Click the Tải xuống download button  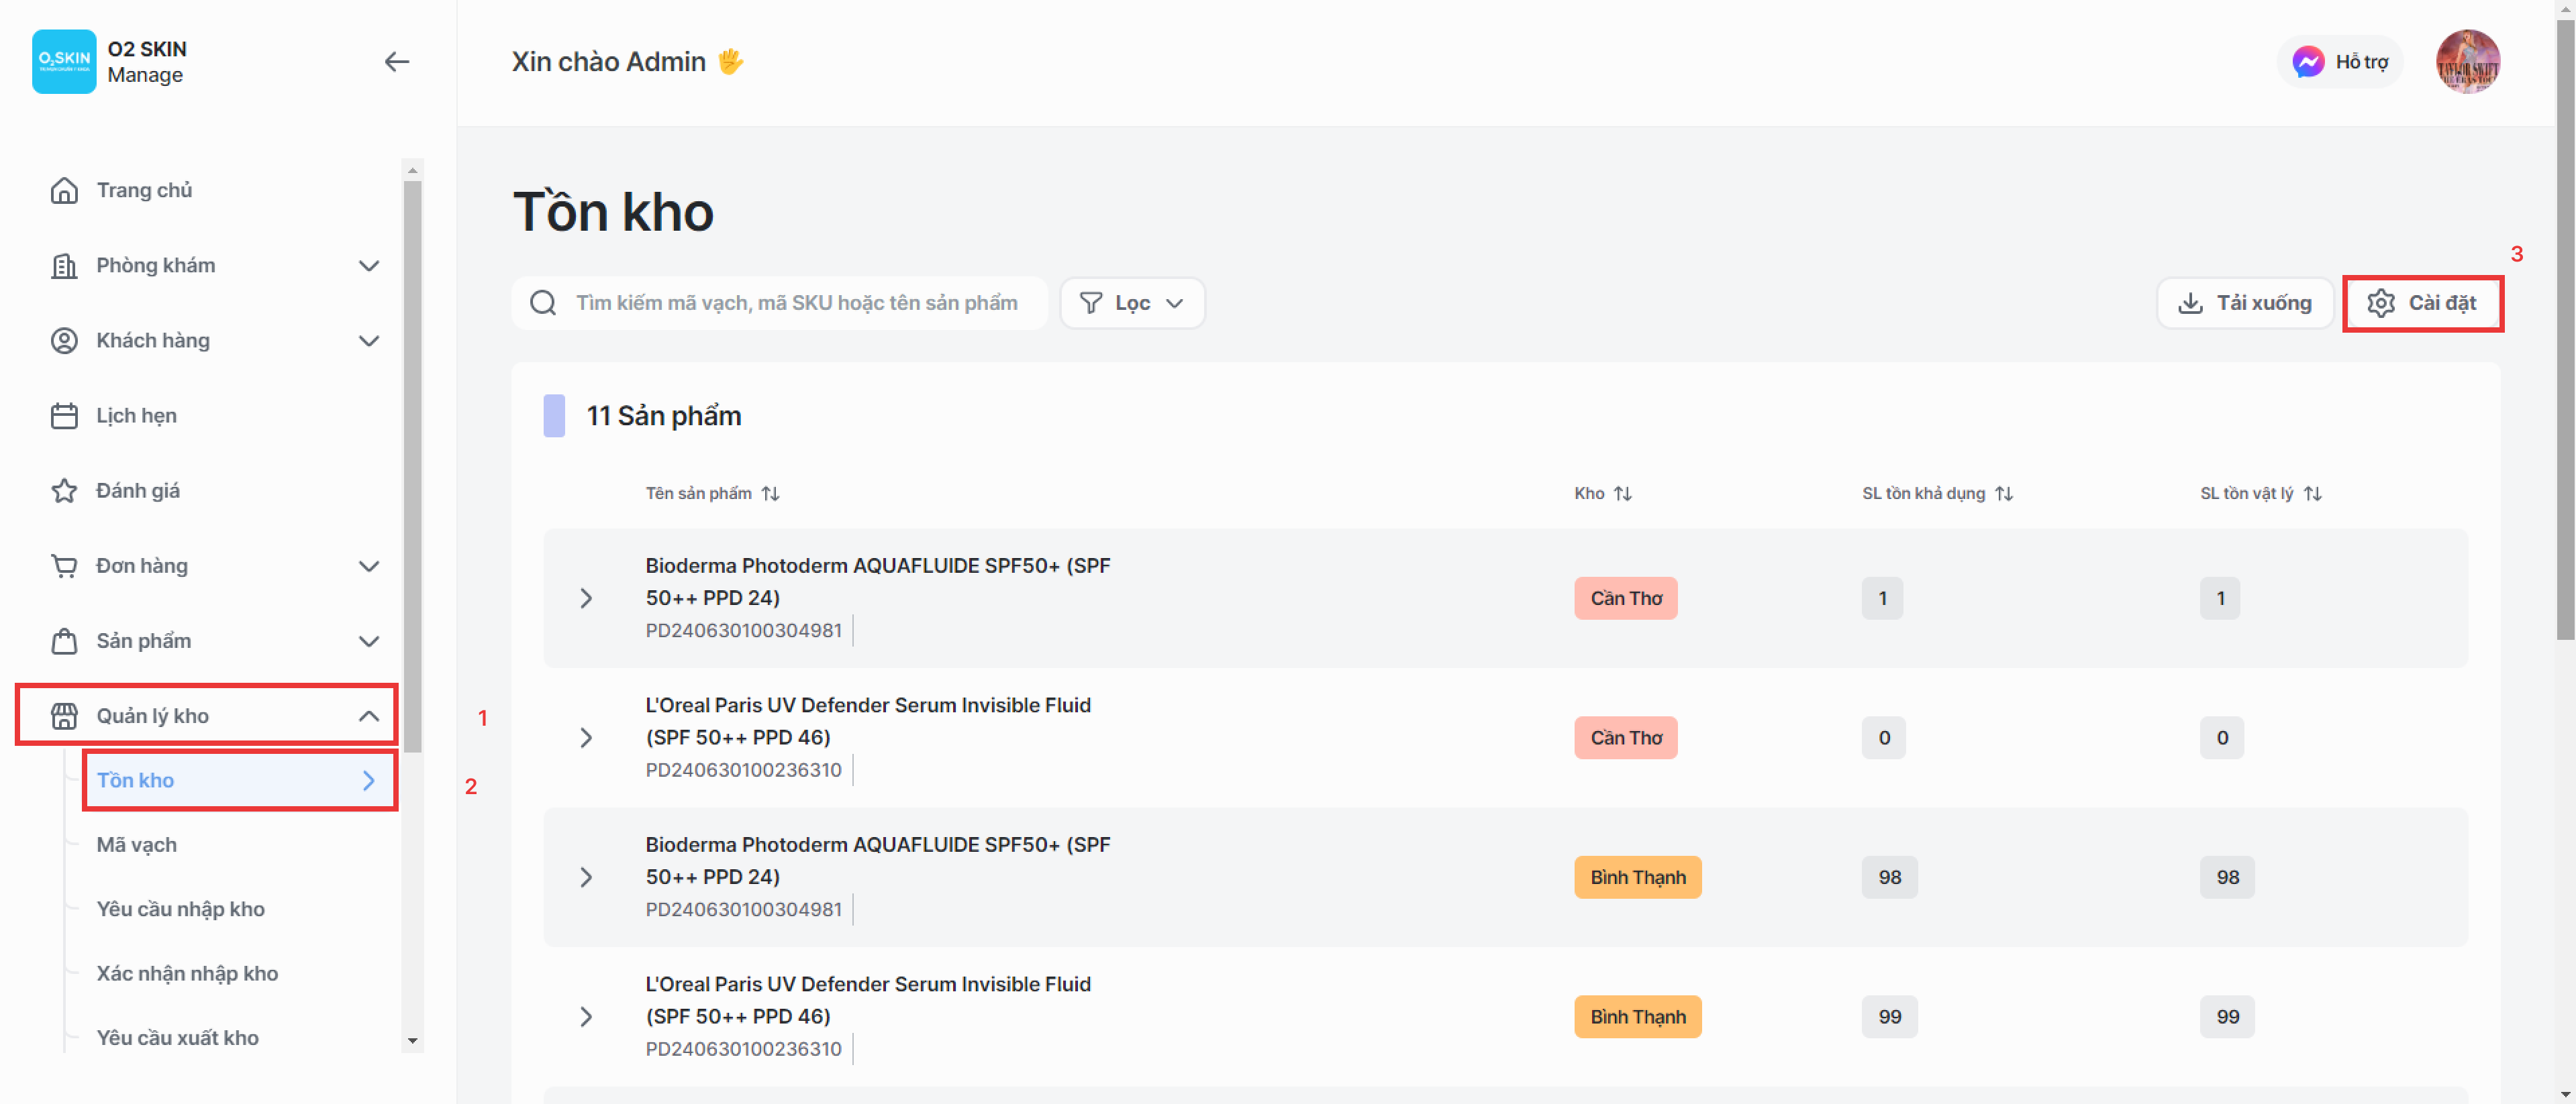coord(2245,302)
